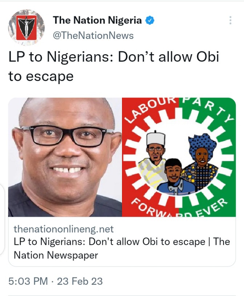244x296 pixels.
Task: Visit the thenationonlineng.net domain link
Action: click(x=64, y=229)
